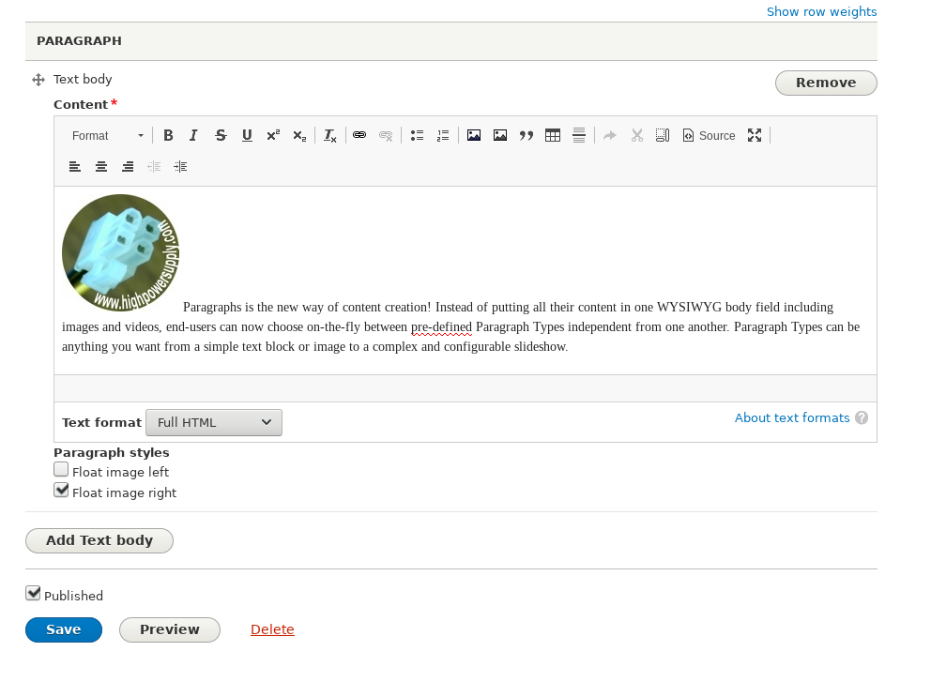
Task: Click the Increase Indent icon
Action: pyautogui.click(x=180, y=166)
